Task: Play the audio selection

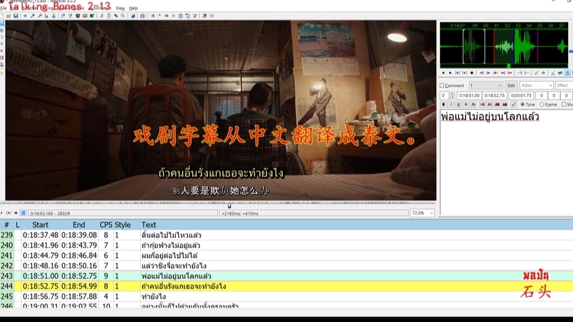Action: (x=458, y=73)
